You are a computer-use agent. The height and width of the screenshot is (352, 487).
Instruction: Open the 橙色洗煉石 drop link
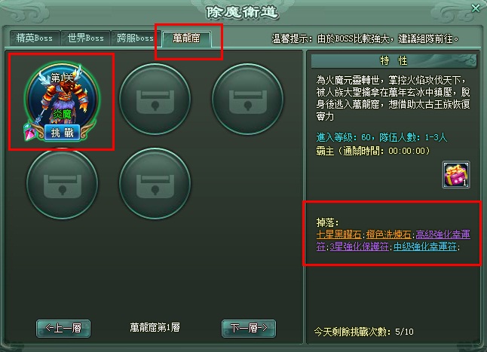pyautogui.click(x=388, y=234)
